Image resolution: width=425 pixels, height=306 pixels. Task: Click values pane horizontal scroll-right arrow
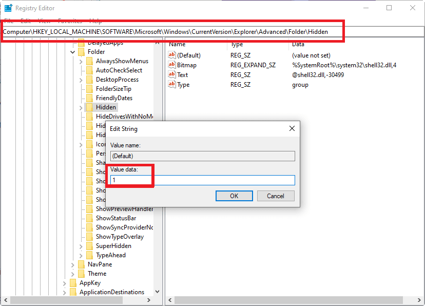419,300
